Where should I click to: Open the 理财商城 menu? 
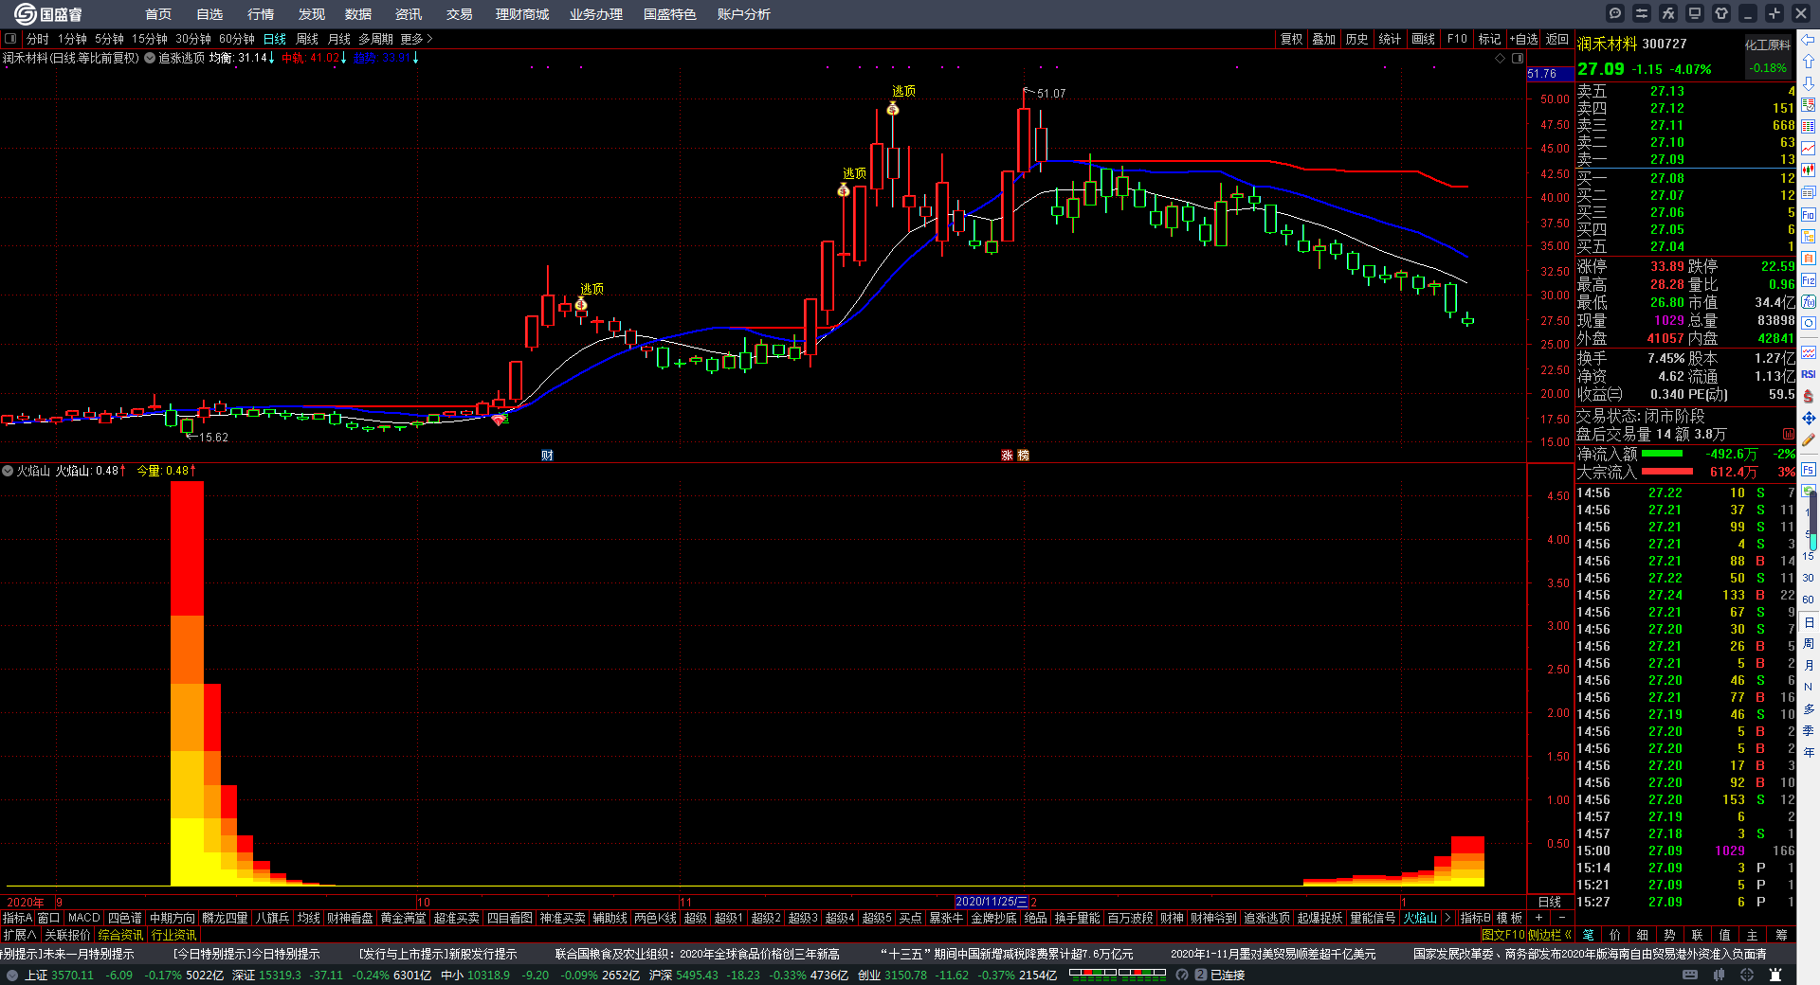pos(521,14)
